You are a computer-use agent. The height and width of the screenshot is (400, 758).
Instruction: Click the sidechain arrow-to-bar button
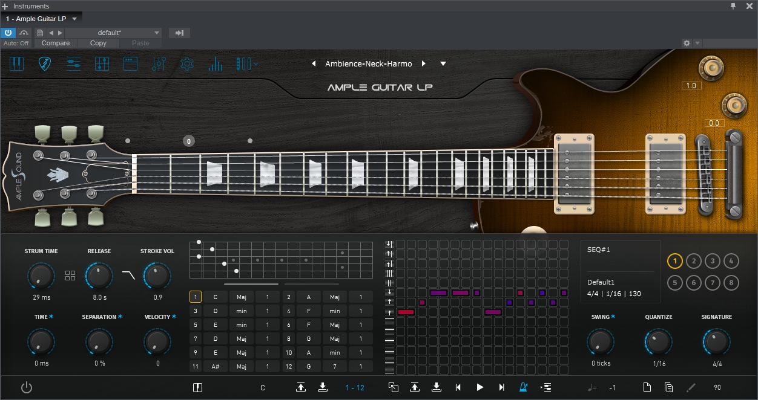pos(179,33)
